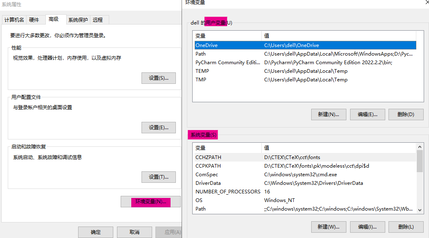Select the user variable Path row
429x238 pixels.
click(x=305, y=54)
